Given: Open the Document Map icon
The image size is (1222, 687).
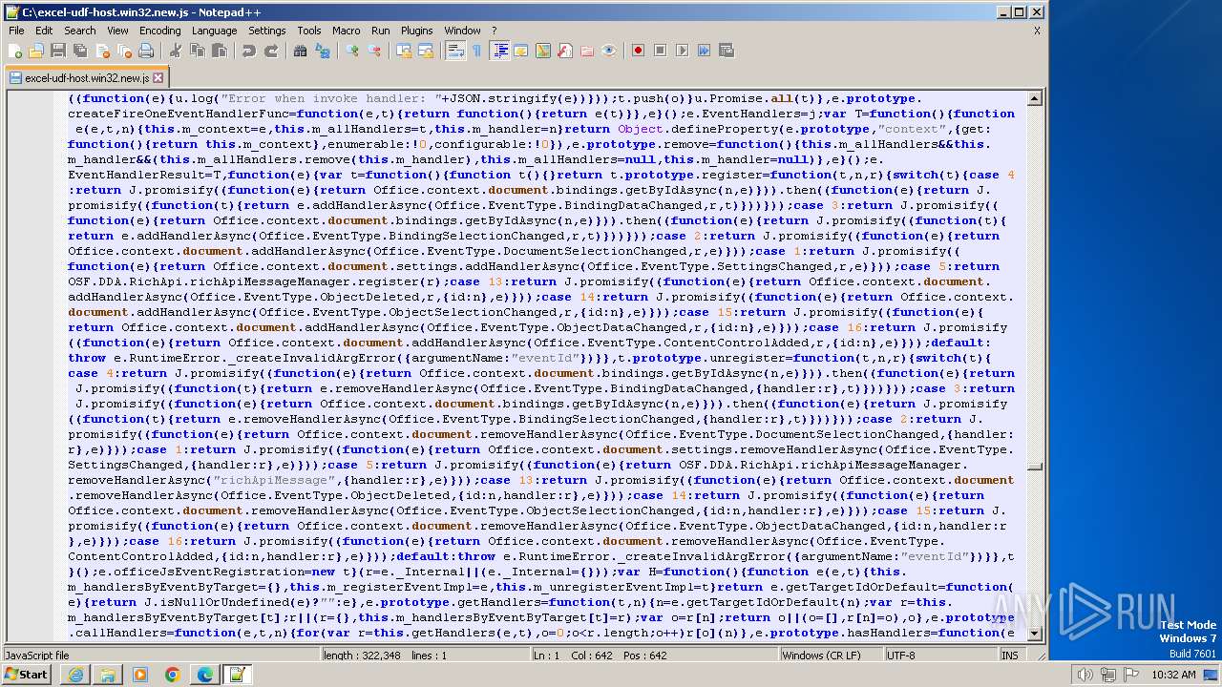Looking at the screenshot, I should click(x=542, y=51).
